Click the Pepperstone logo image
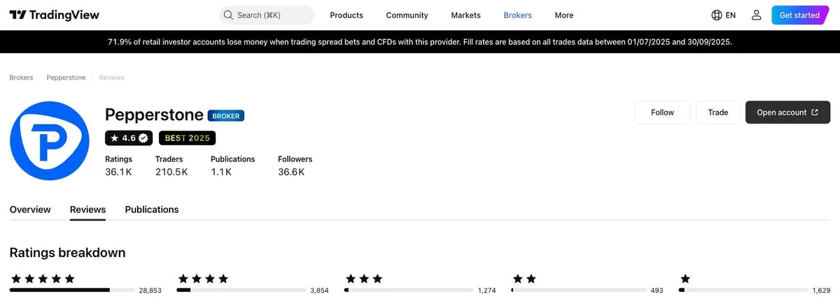 click(50, 142)
